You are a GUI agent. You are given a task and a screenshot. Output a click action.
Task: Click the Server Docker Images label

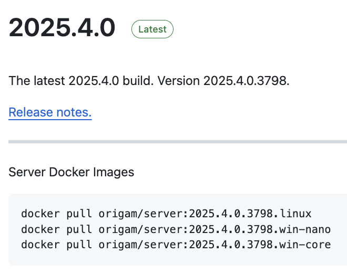[x=72, y=172]
